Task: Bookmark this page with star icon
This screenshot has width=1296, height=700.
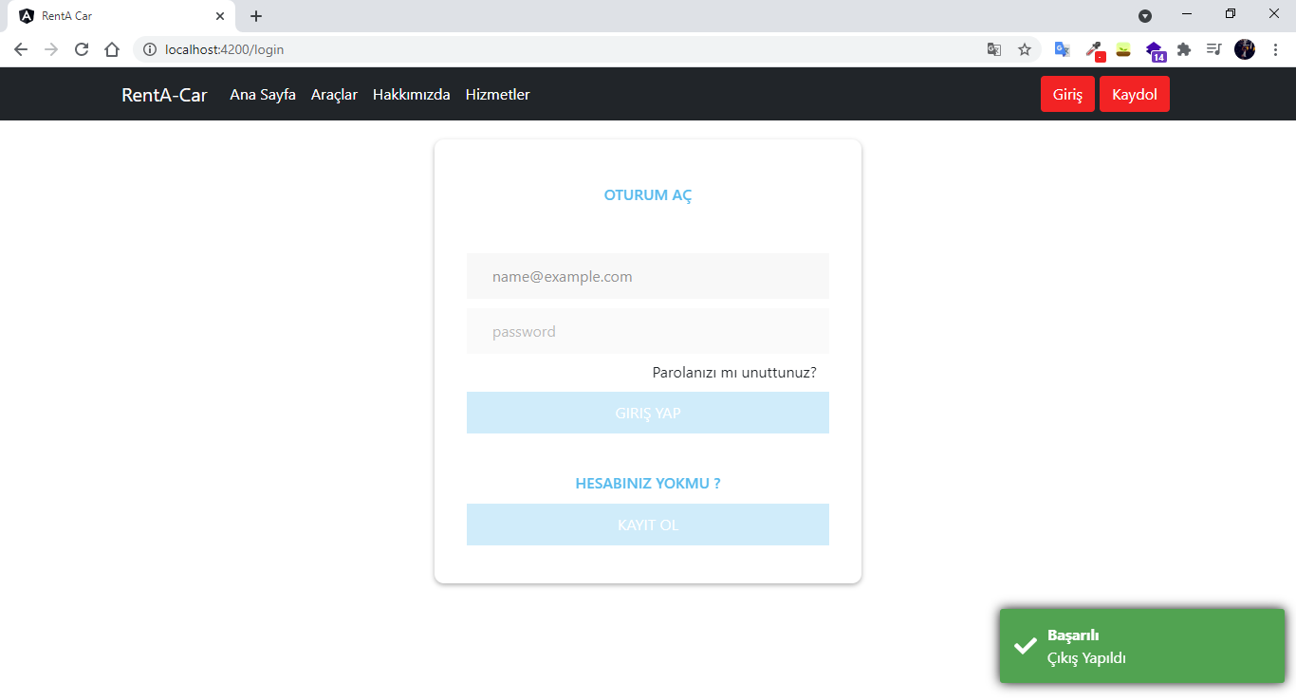Action: tap(1025, 49)
